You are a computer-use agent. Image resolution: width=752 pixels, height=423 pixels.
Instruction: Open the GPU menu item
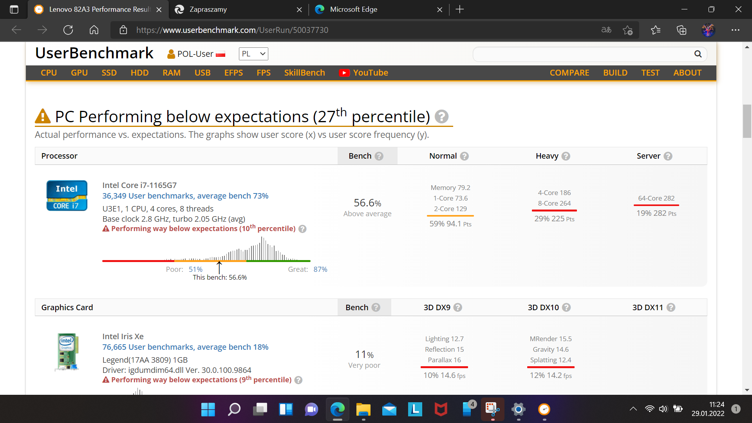pyautogui.click(x=79, y=73)
